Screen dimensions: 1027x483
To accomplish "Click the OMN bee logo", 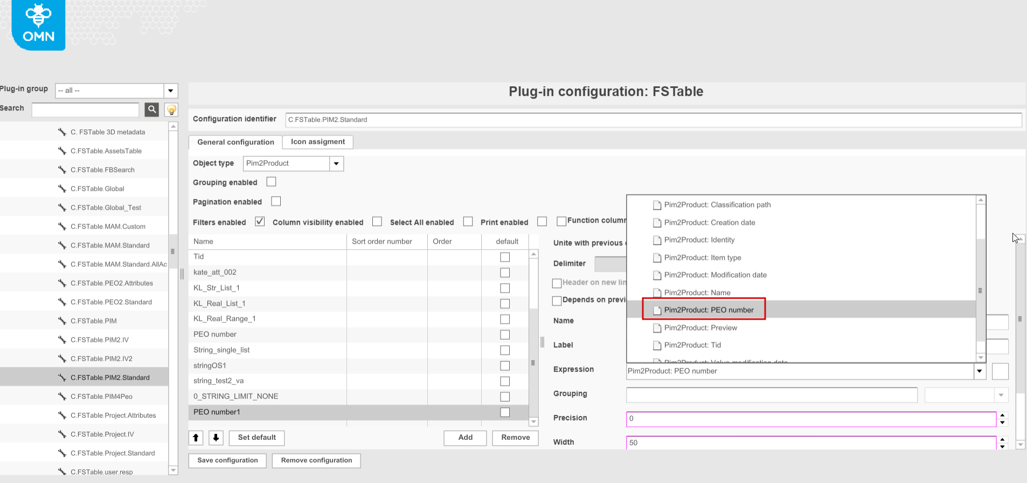I will [x=38, y=24].
